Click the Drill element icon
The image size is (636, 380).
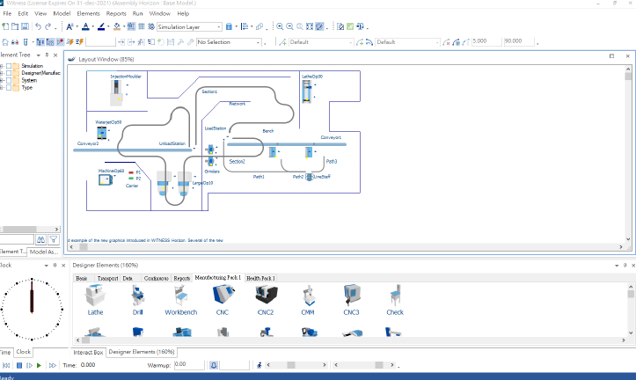(137, 296)
